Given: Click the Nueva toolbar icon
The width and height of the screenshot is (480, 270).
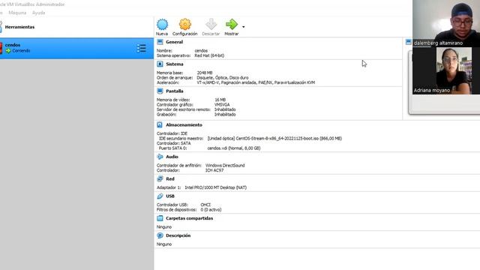Looking at the screenshot, I should tap(162, 25).
